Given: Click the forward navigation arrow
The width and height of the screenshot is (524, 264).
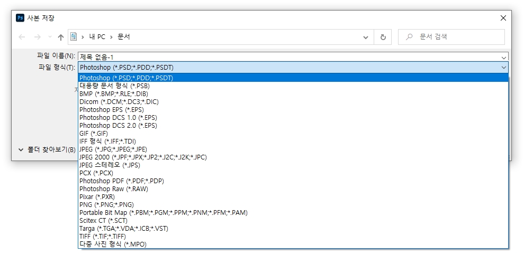Looking at the screenshot, I should click(38, 37).
